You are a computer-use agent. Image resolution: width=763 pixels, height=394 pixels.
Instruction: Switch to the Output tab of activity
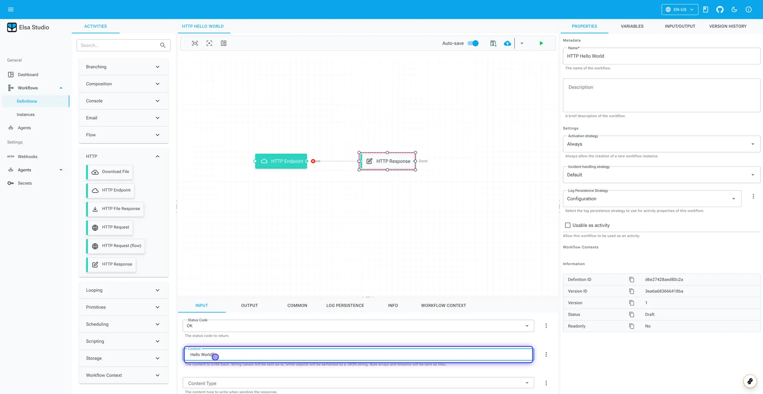click(249, 305)
